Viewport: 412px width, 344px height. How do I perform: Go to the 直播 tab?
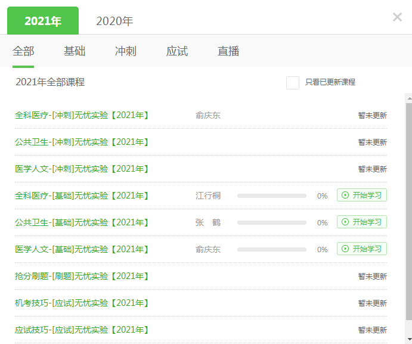tap(228, 51)
